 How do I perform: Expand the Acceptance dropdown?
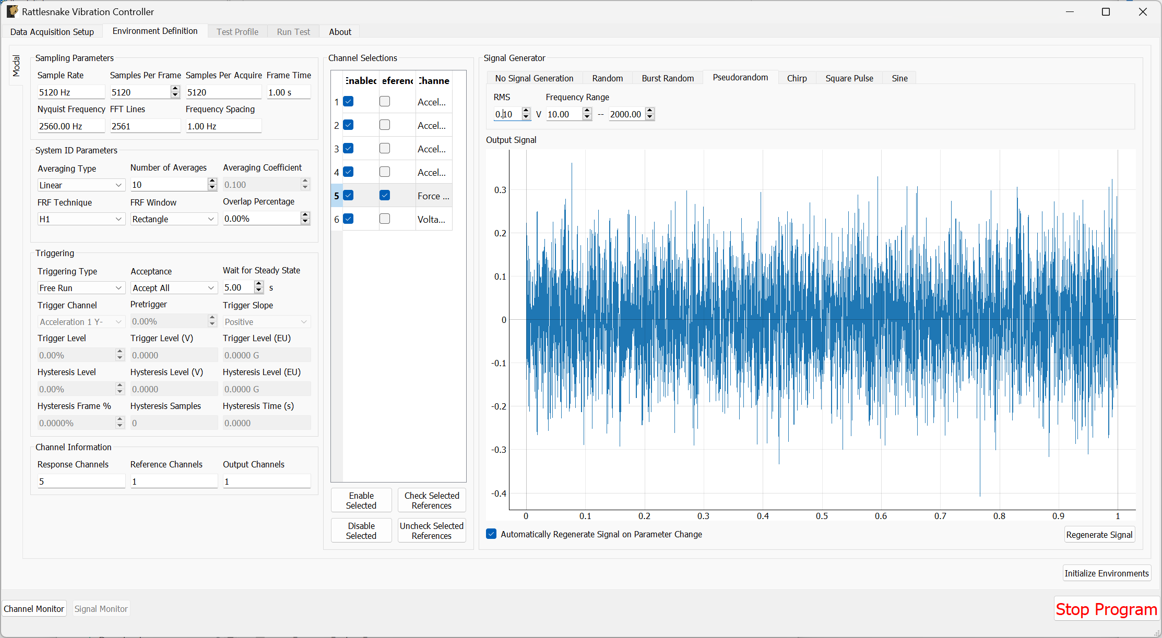pos(174,287)
